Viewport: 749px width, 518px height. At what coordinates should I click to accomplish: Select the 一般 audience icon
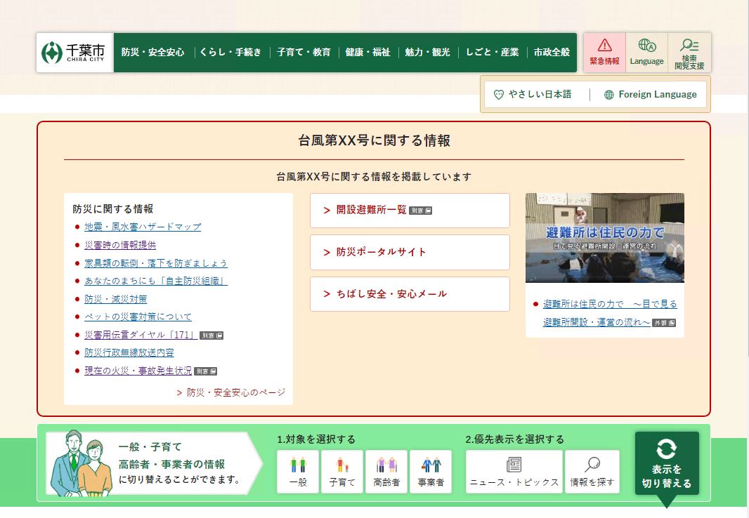tap(298, 471)
